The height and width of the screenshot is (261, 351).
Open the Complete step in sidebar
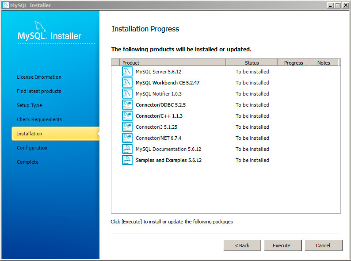click(x=27, y=162)
